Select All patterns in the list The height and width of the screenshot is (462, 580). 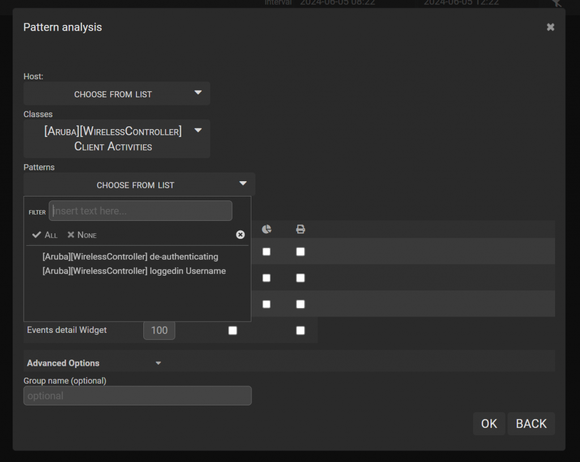pyautogui.click(x=45, y=235)
